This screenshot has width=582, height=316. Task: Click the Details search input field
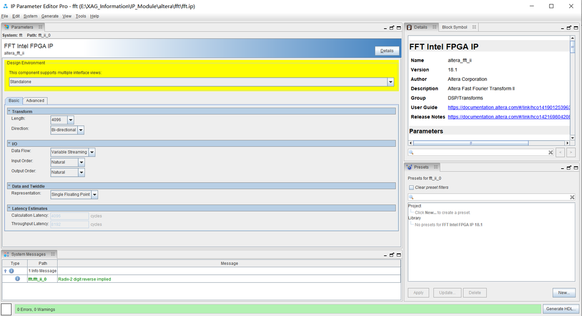click(x=481, y=152)
